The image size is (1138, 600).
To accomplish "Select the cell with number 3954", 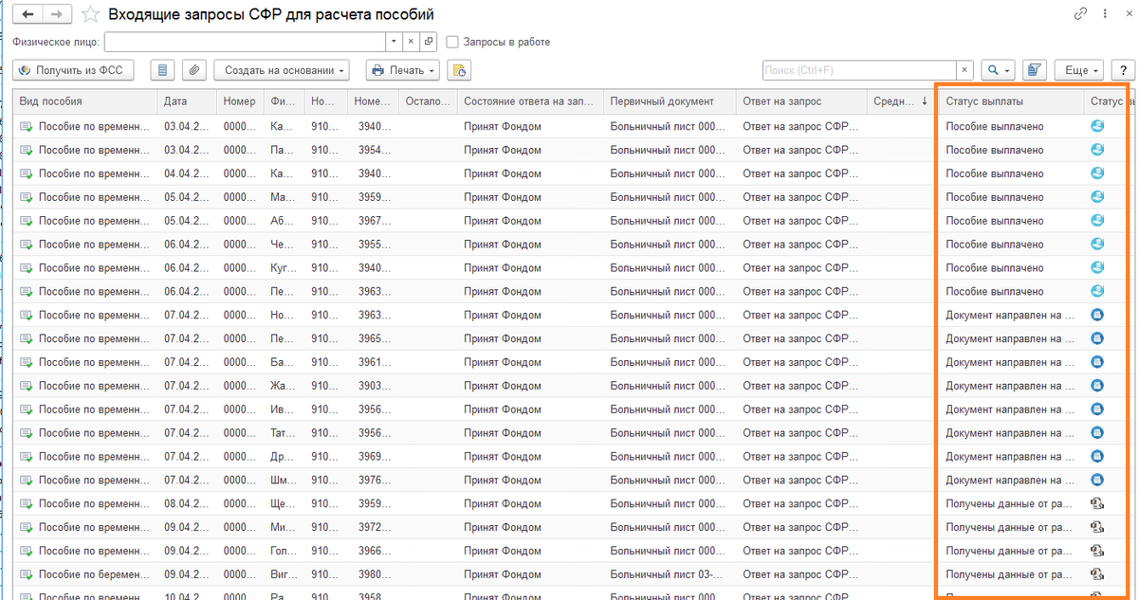I will [x=372, y=150].
